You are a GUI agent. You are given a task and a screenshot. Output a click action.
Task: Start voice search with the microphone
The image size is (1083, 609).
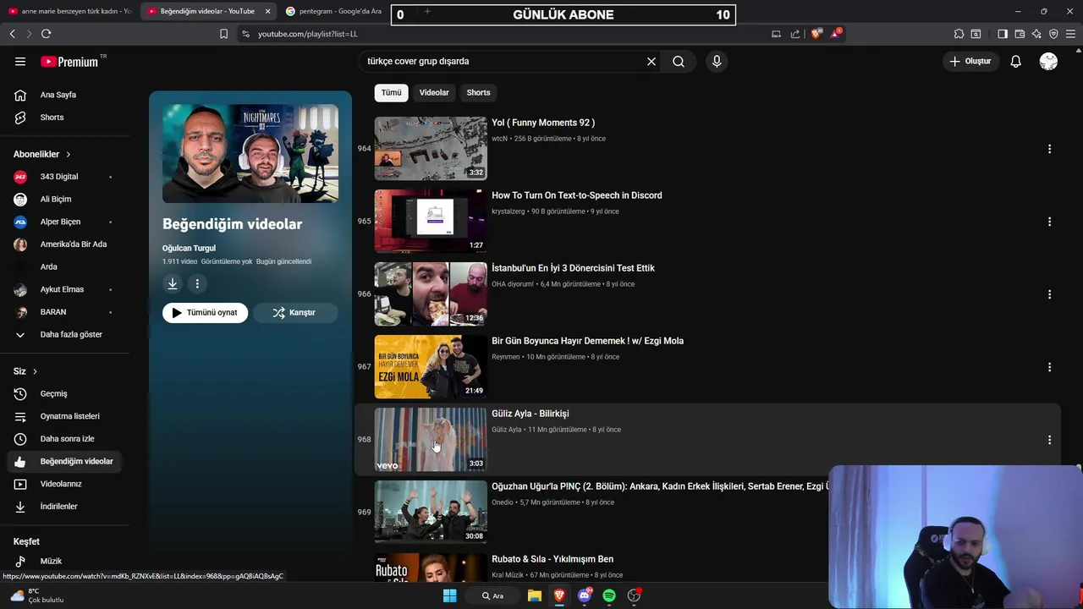717,62
